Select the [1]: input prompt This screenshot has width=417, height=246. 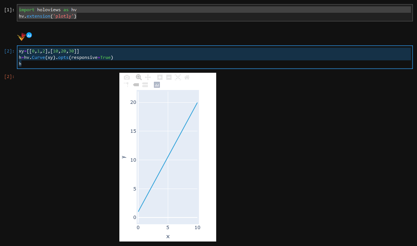[9, 10]
